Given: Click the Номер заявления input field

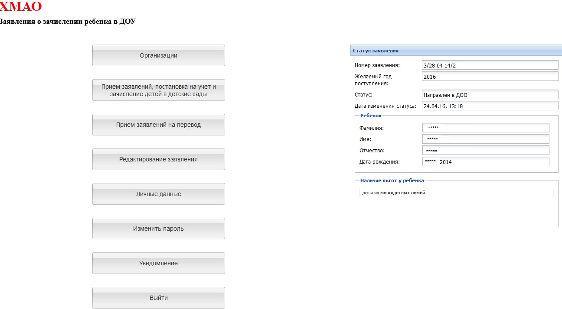Looking at the screenshot, I should pyautogui.click(x=490, y=65).
